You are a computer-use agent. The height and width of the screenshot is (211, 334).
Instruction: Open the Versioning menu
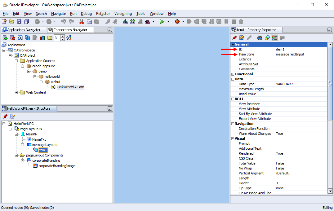(x=123, y=14)
